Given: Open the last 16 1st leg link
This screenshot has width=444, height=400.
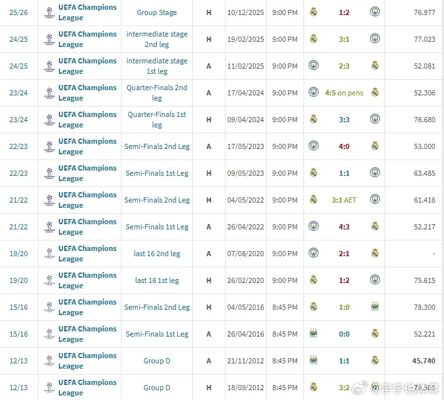Looking at the screenshot, I should (157, 280).
